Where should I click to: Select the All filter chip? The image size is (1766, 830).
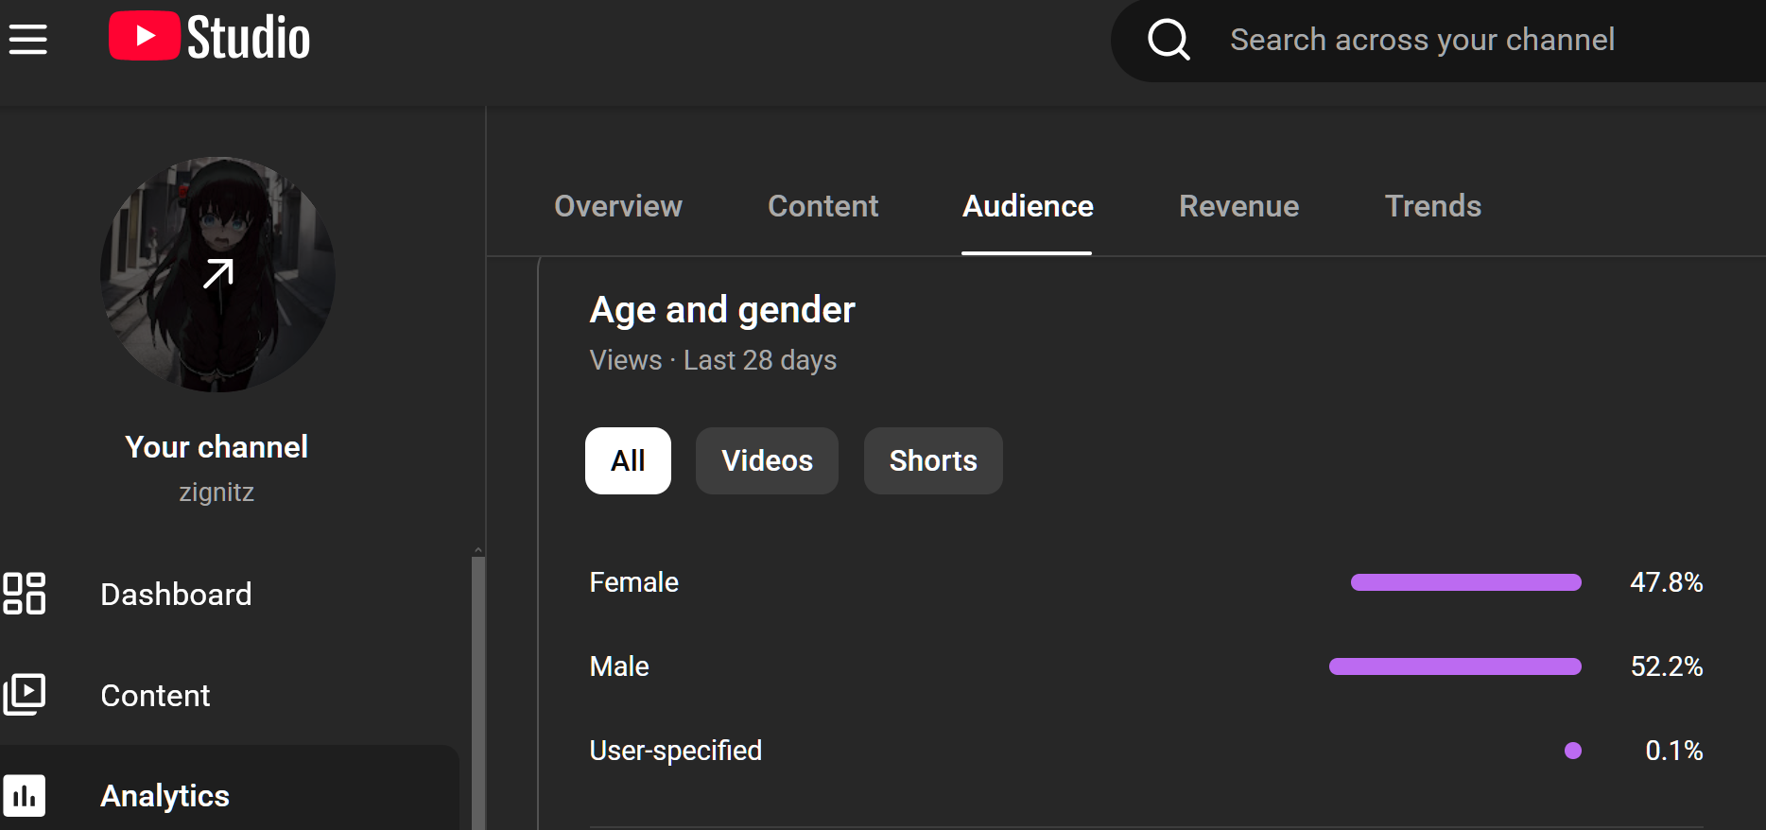(628, 460)
